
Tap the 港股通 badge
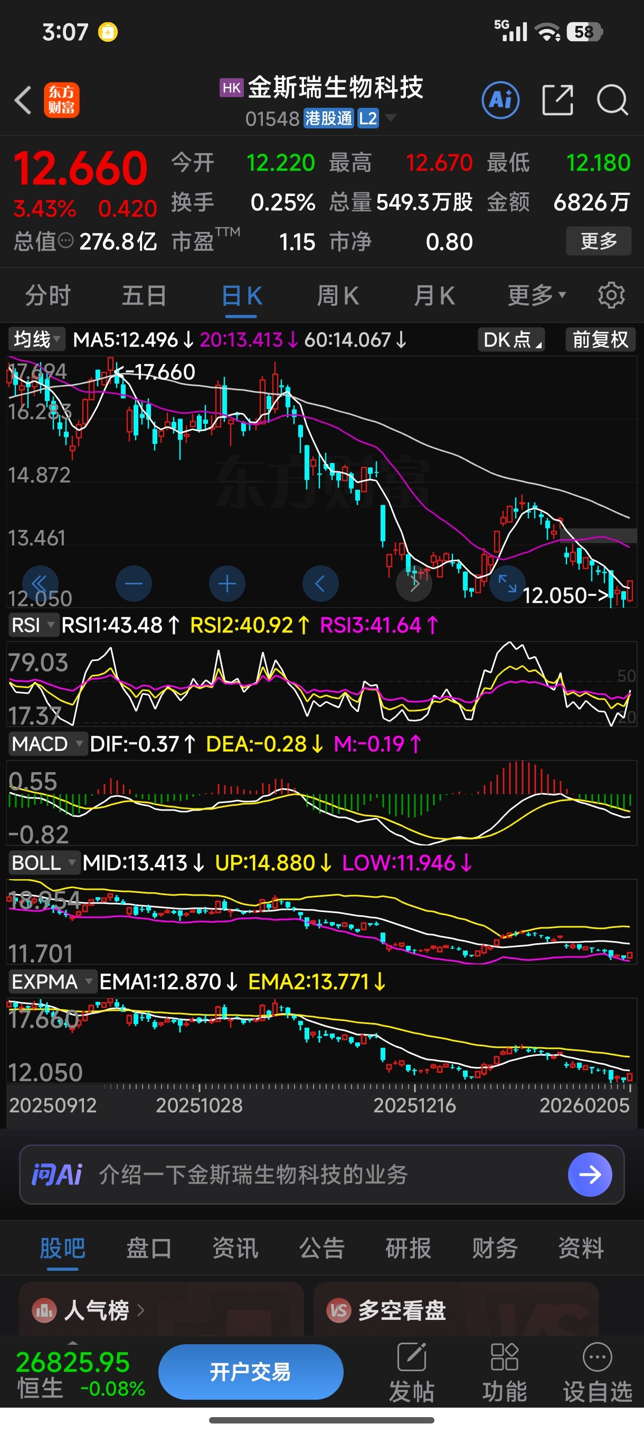pos(328,118)
